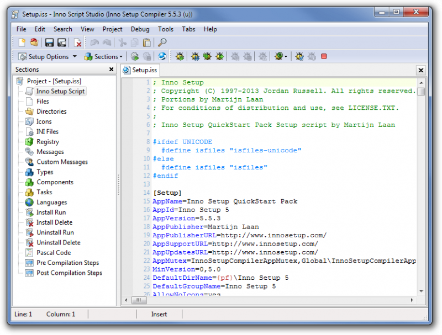Select the Pascal Code section
Screen dimensions: 442x335
(x=54, y=253)
